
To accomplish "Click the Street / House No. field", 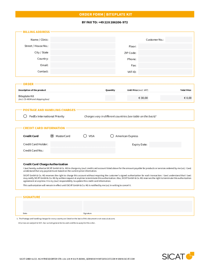I will coord(83,46).
